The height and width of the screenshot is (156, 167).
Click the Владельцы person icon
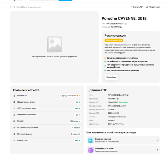[x=14, y=96]
